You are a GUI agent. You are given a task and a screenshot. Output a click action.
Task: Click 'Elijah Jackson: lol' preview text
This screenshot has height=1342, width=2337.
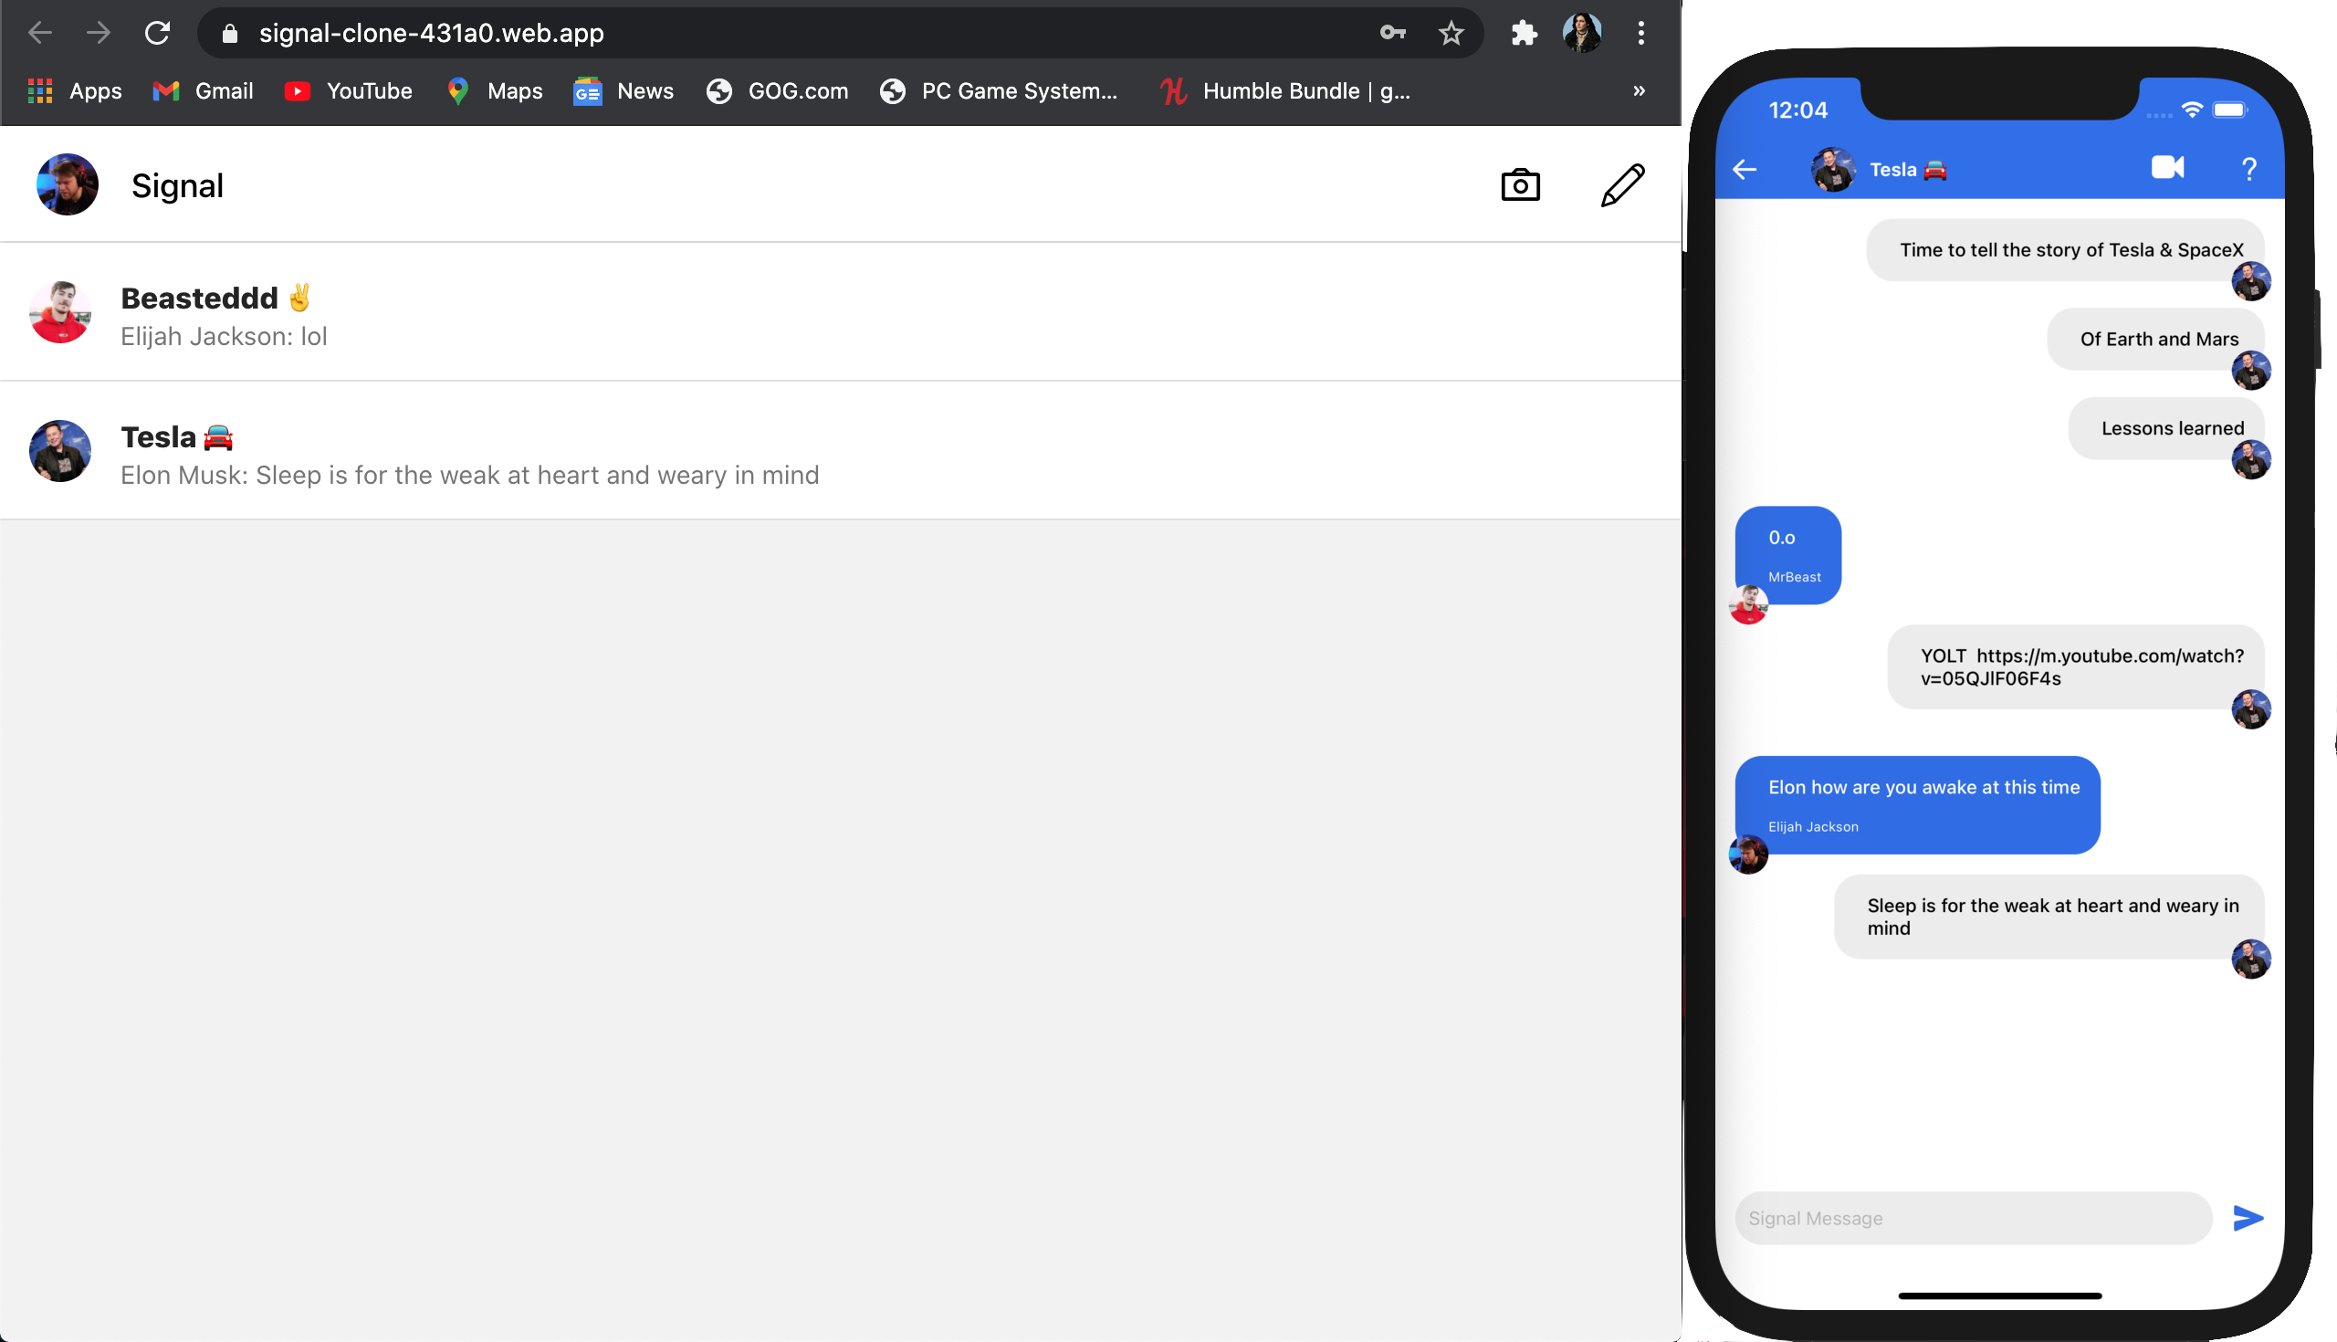click(224, 337)
